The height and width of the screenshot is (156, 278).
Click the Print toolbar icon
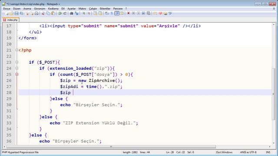click(x=36, y=13)
